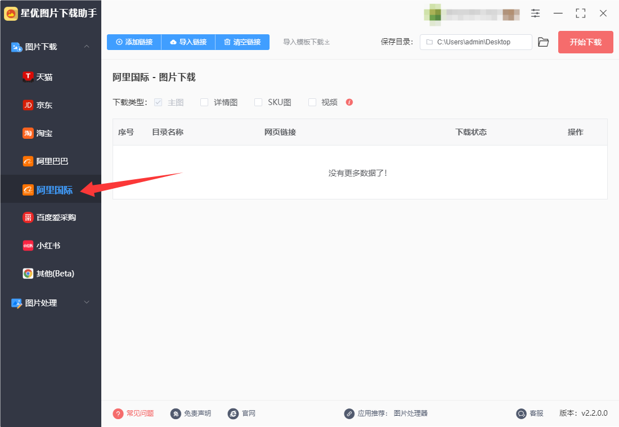The width and height of the screenshot is (619, 427).
Task: Open the 官网 link
Action: click(249, 414)
